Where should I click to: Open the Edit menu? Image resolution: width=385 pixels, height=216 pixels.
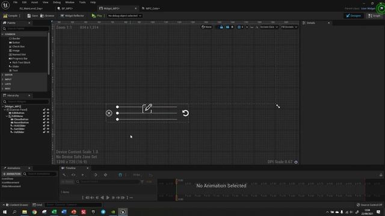point(24,2)
